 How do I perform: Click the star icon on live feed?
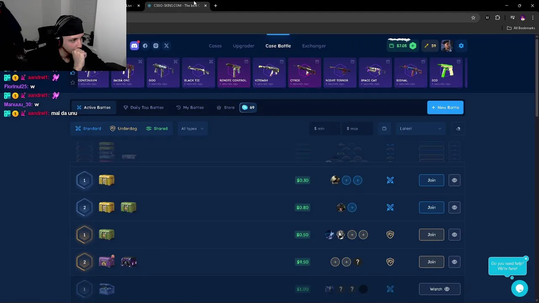[72, 82]
